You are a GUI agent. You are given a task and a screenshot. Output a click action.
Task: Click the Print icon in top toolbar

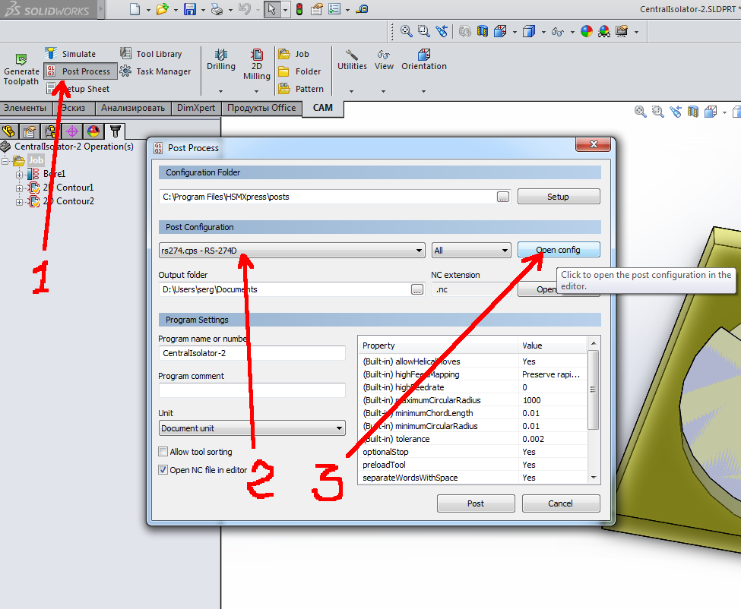click(217, 9)
